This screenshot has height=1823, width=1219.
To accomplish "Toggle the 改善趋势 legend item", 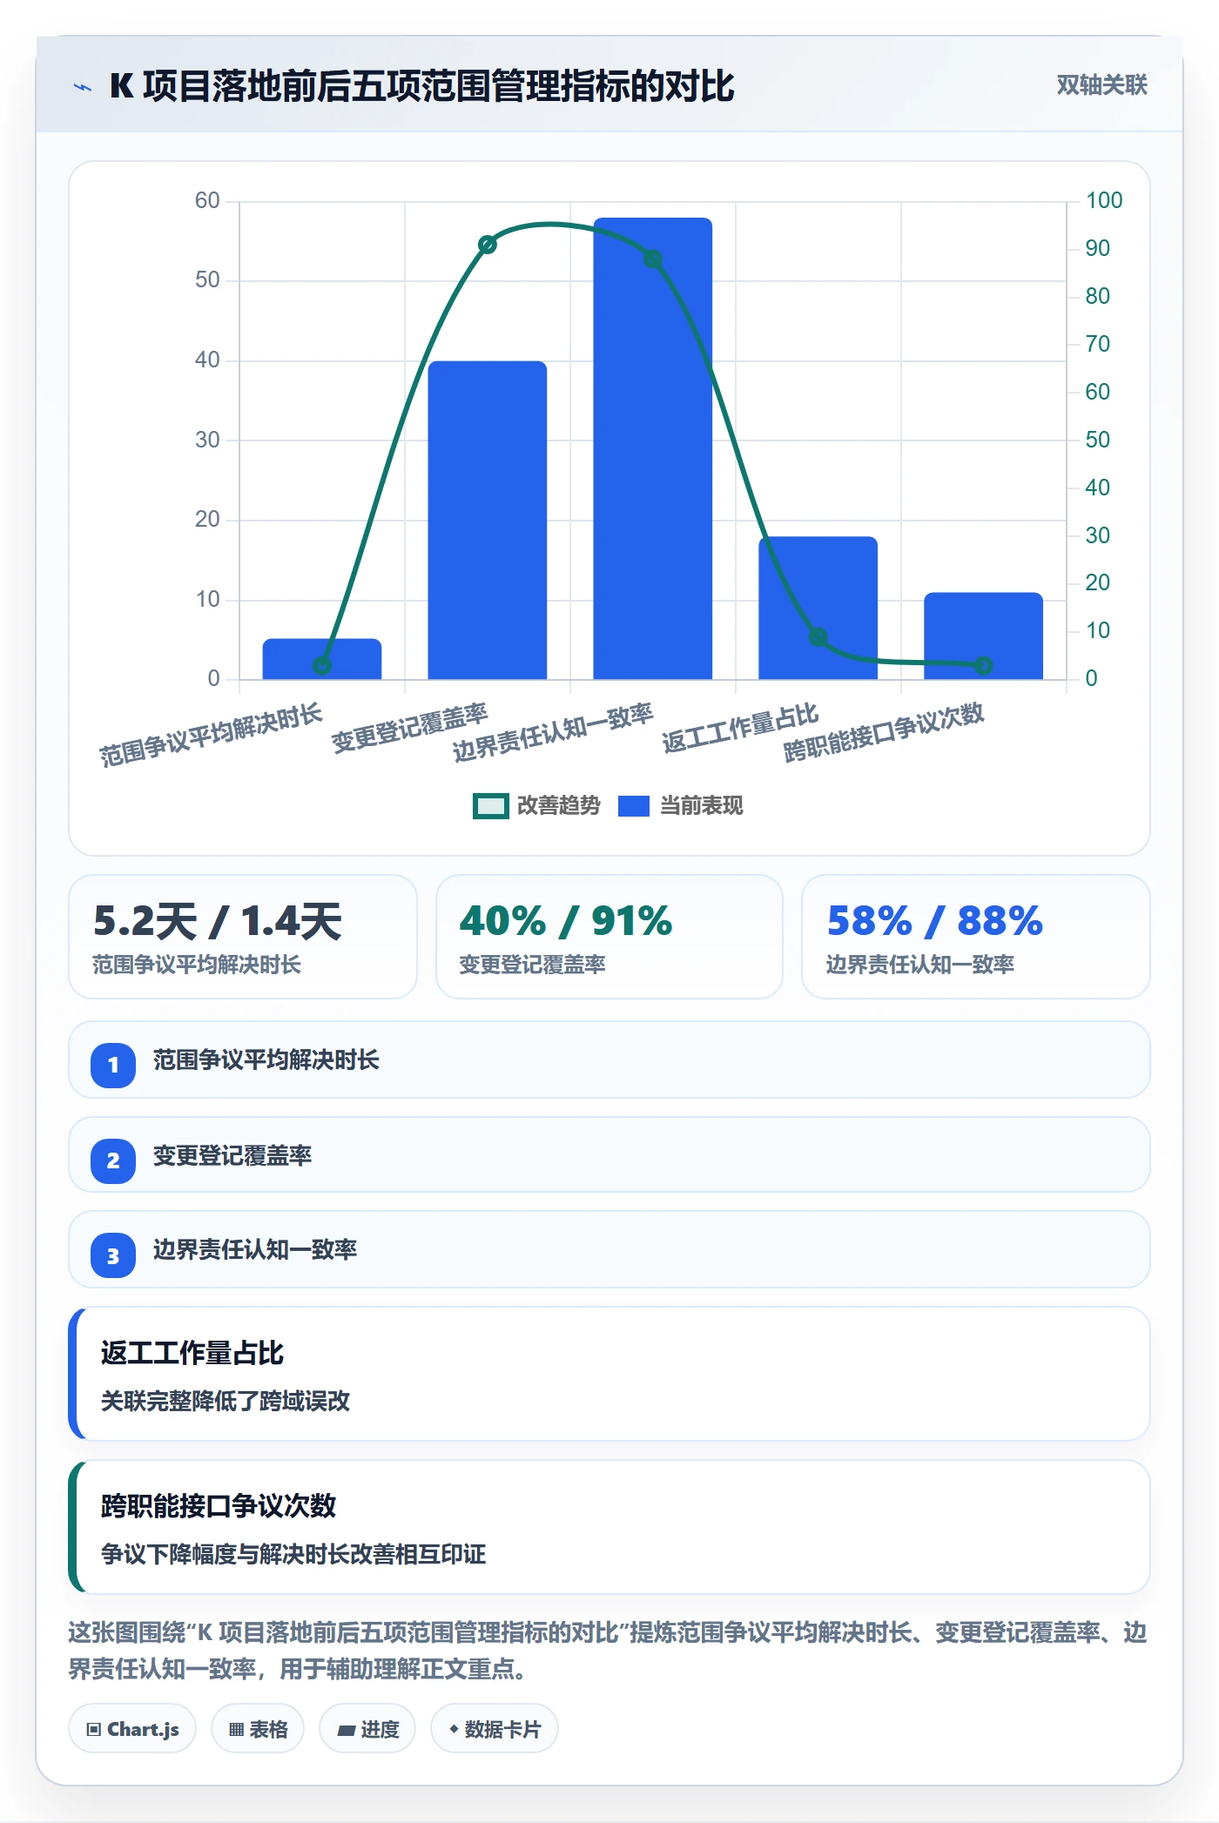I will 536,806.
